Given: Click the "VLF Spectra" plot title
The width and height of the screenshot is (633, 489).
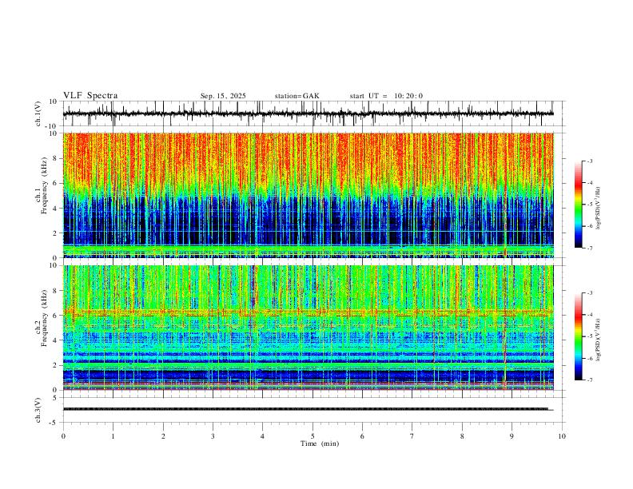Looking at the screenshot, I should tap(90, 96).
